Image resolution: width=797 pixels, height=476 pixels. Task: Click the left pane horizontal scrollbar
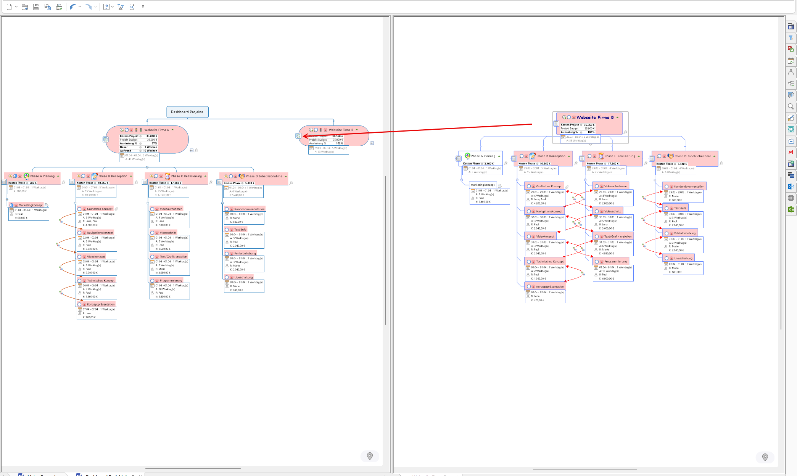193,469
